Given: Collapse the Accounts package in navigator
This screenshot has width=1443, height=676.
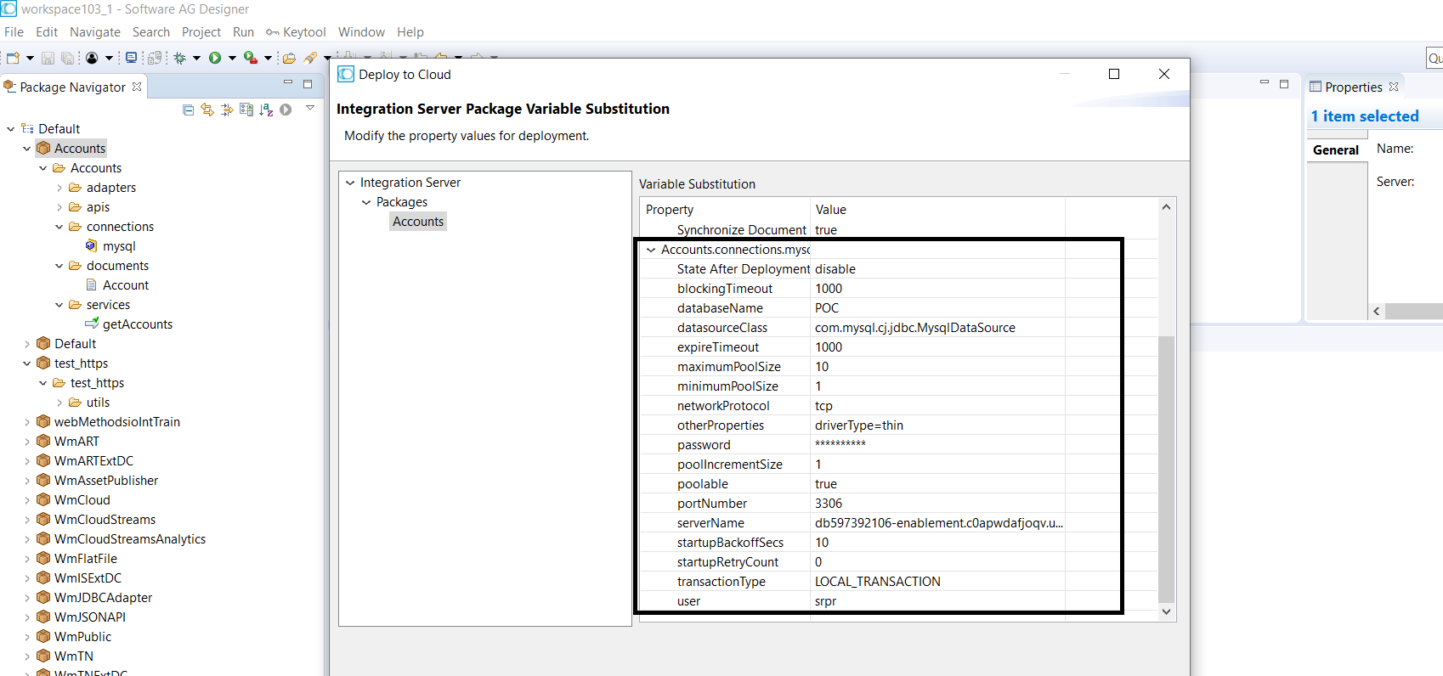Looking at the screenshot, I should [27, 149].
